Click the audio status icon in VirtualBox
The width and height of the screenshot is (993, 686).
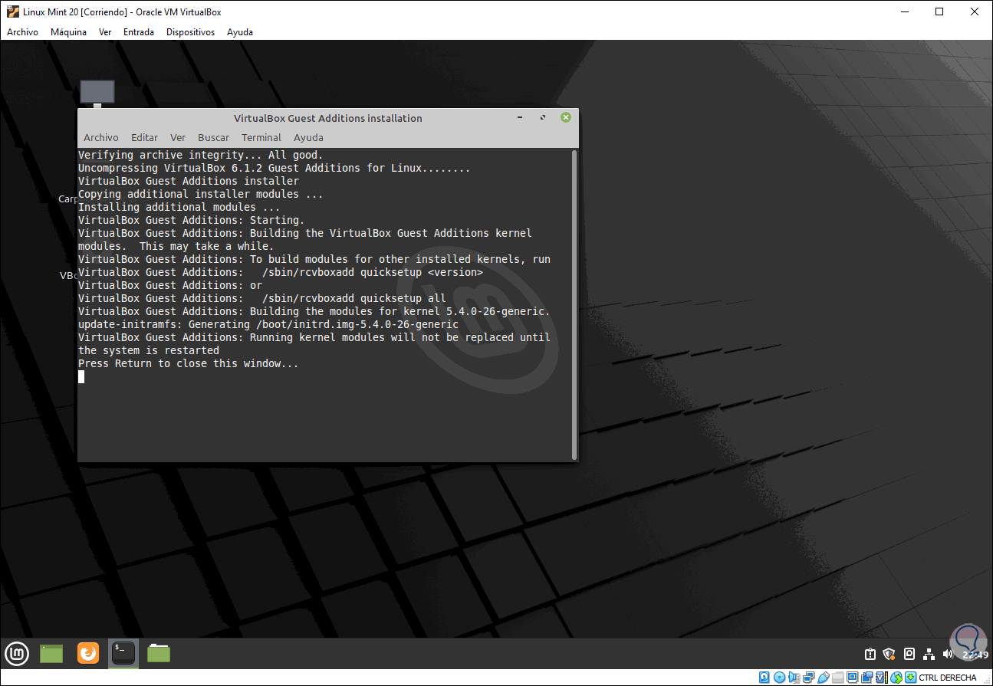click(x=794, y=678)
